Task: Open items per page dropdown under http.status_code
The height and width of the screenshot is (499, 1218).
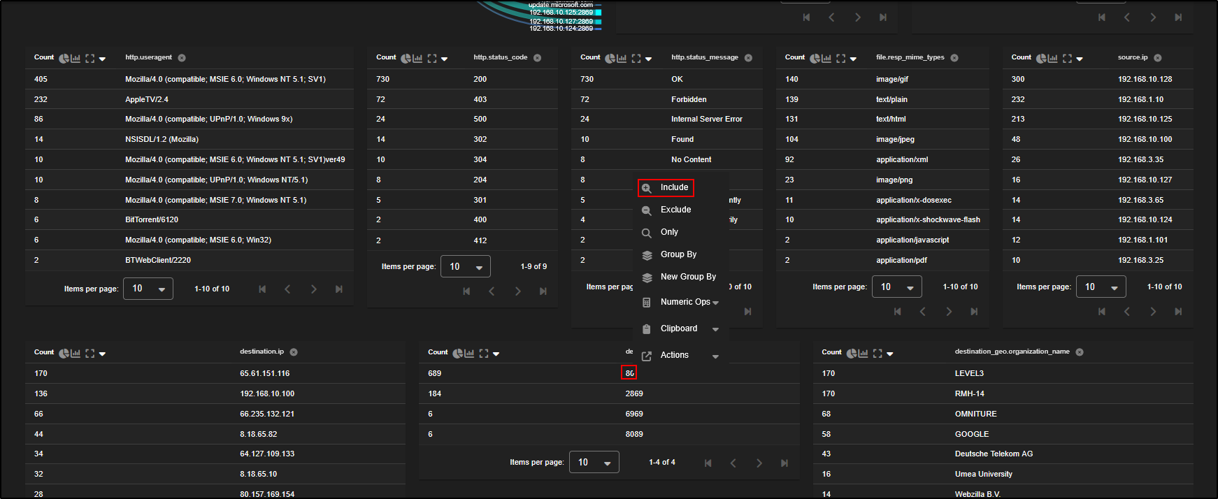Action: [466, 267]
